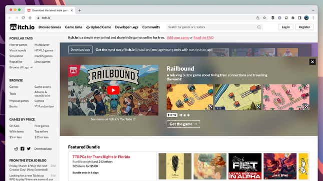This screenshot has height=181, width=323.
Task: Open the Twitter social icon
Action: tap(29, 149)
